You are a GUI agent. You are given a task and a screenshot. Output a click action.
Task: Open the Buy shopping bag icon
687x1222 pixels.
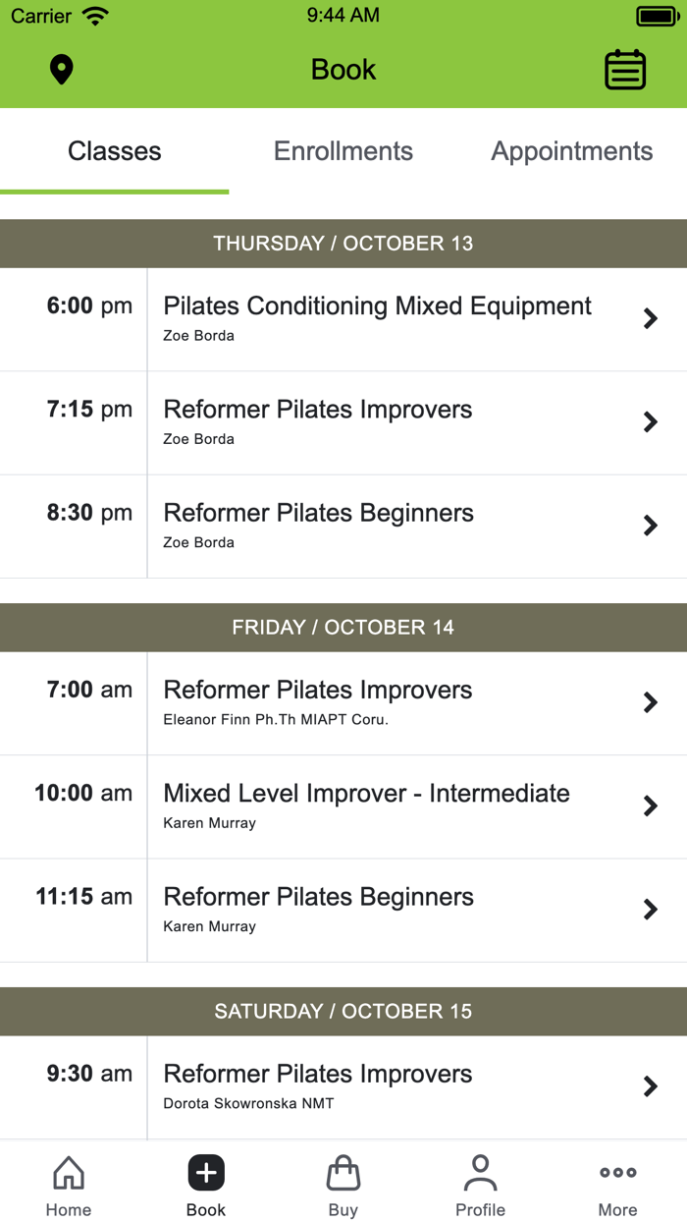coord(343,1173)
